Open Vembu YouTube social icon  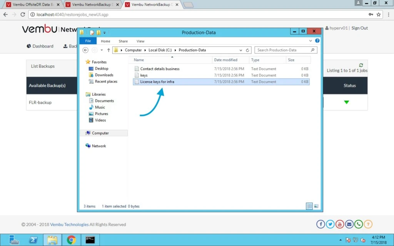339,224
